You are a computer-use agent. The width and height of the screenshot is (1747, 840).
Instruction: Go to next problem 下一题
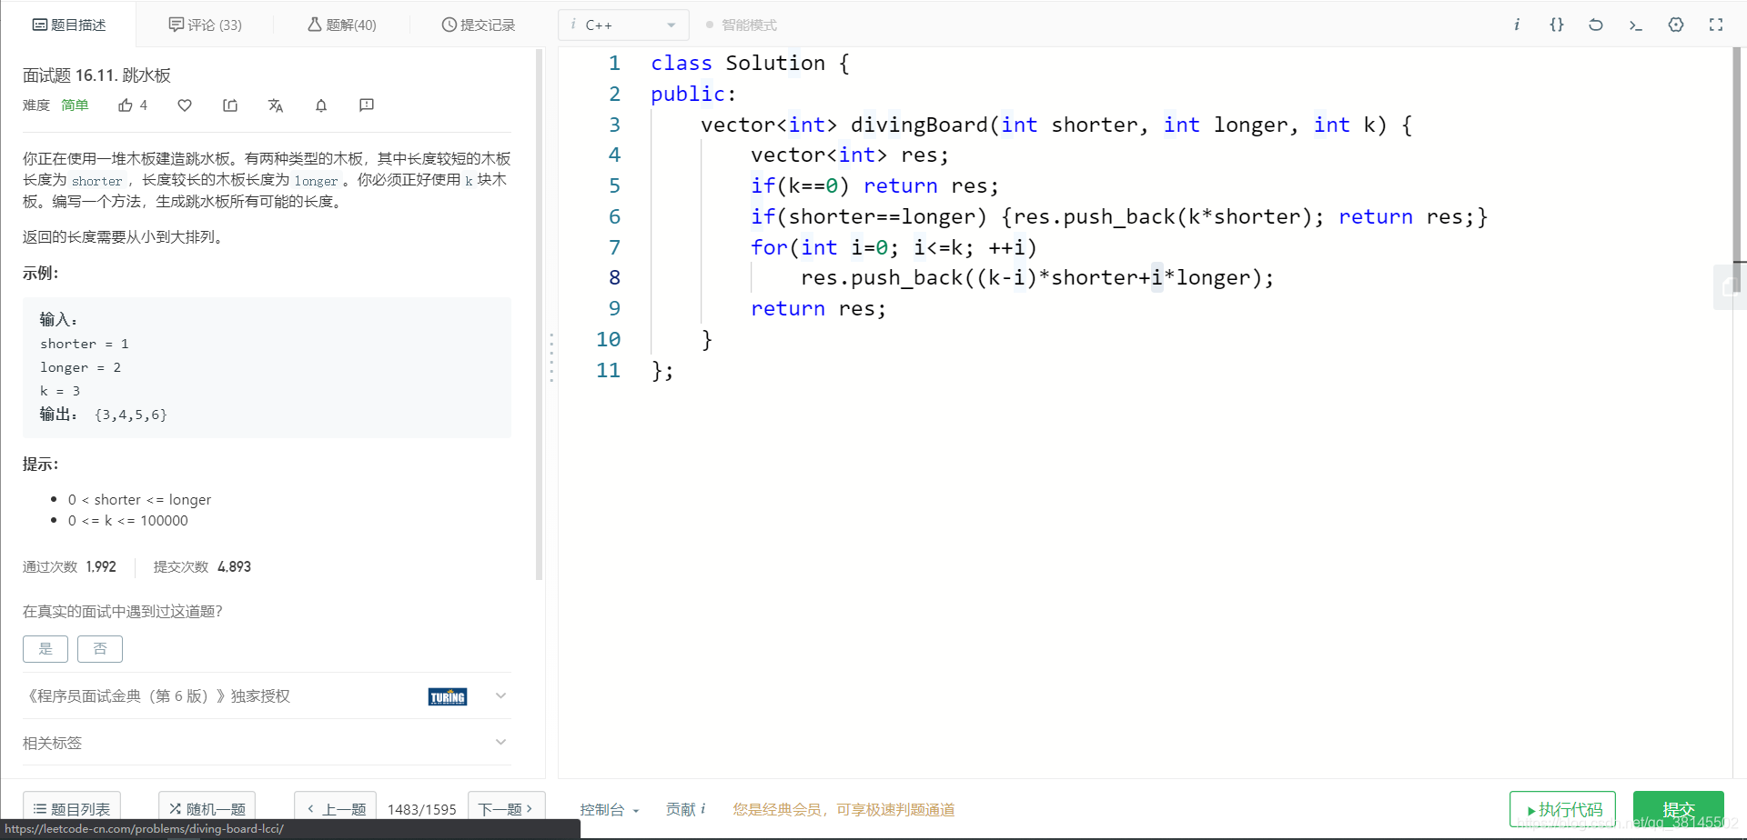(506, 808)
